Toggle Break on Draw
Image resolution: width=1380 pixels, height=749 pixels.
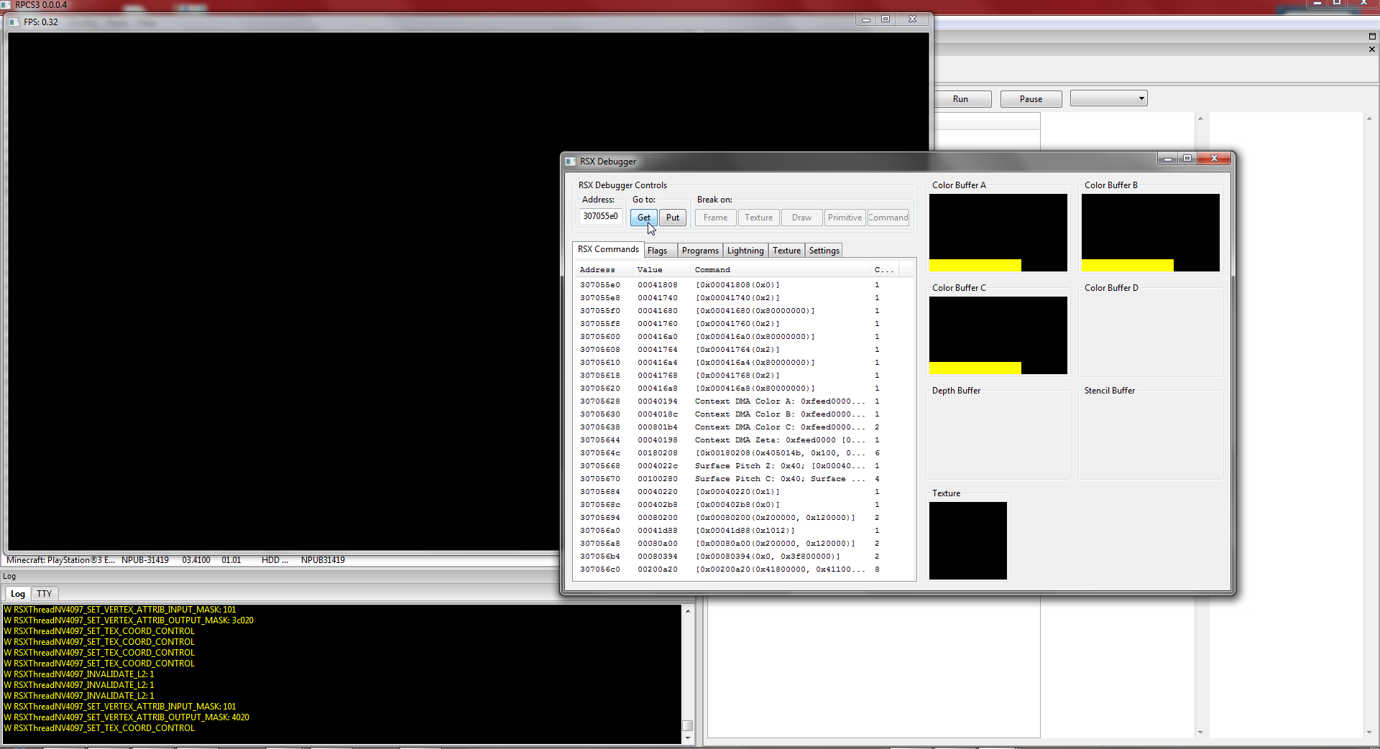(x=801, y=218)
